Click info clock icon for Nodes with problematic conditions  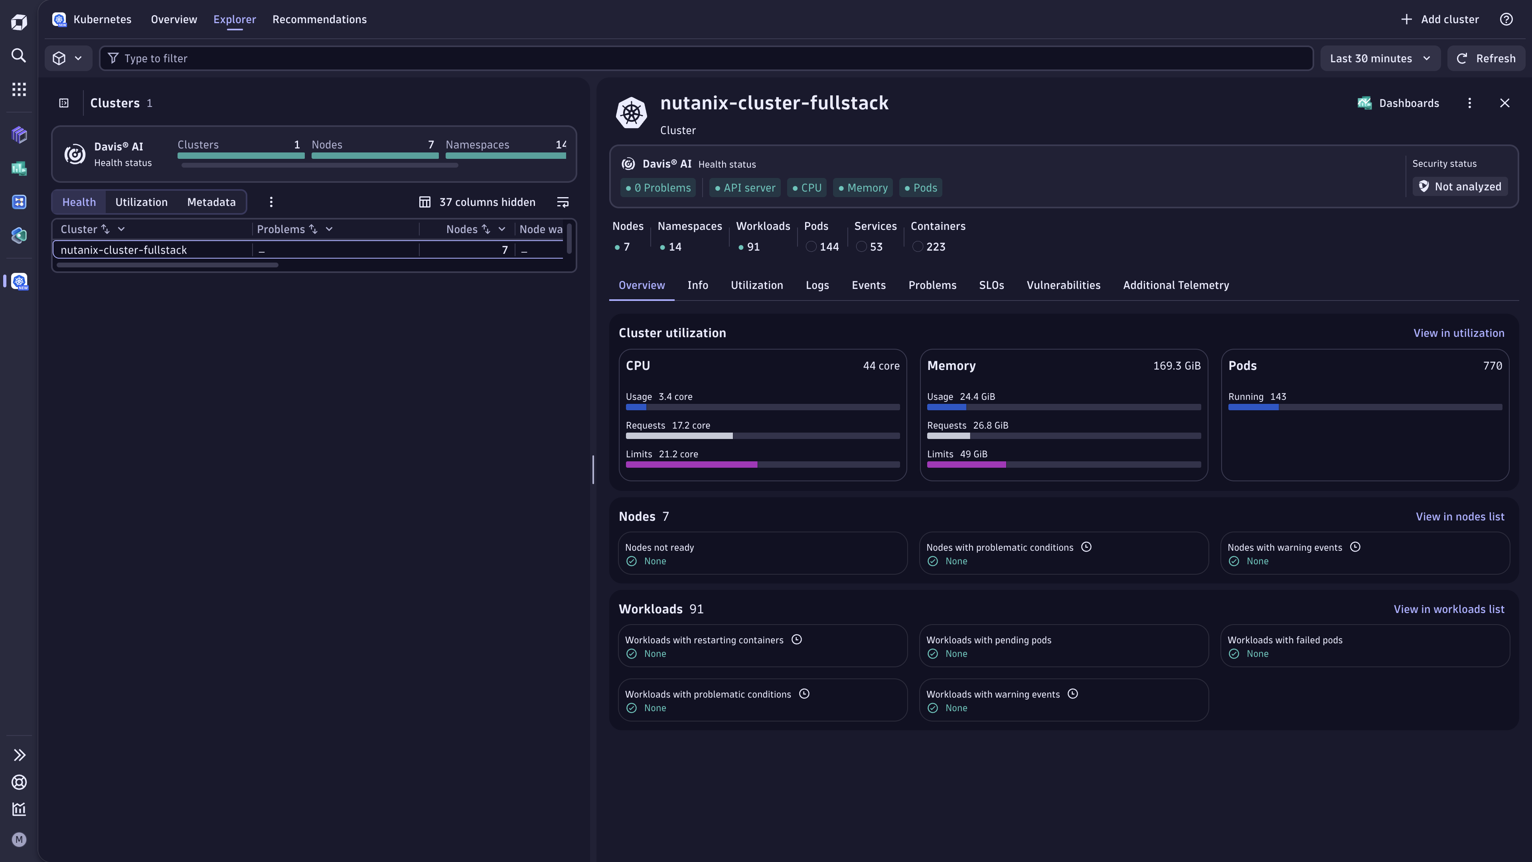point(1086,547)
